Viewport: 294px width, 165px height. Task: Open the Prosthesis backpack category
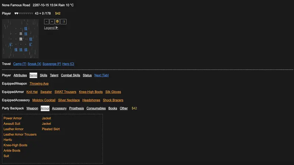point(76,108)
